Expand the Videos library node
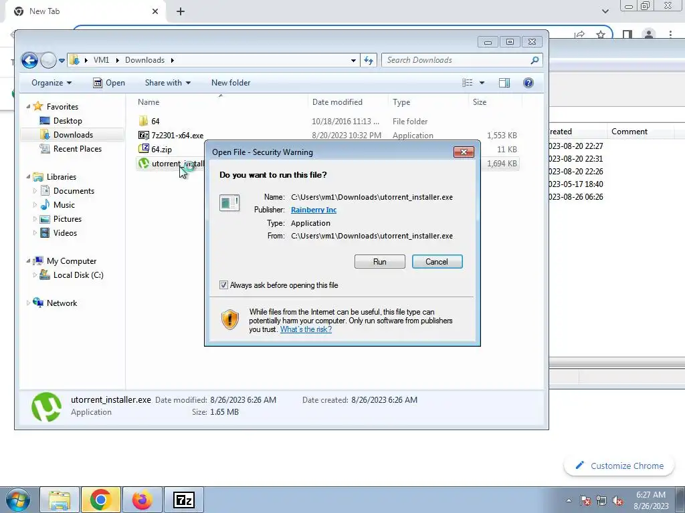Viewport: 685px width, 513px height. [x=35, y=233]
